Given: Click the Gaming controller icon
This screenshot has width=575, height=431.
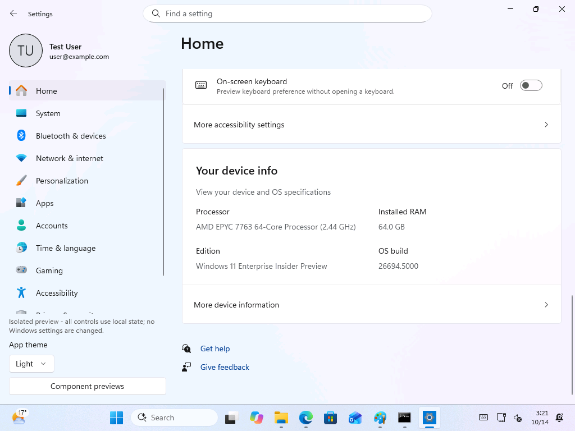Looking at the screenshot, I should [21, 270].
